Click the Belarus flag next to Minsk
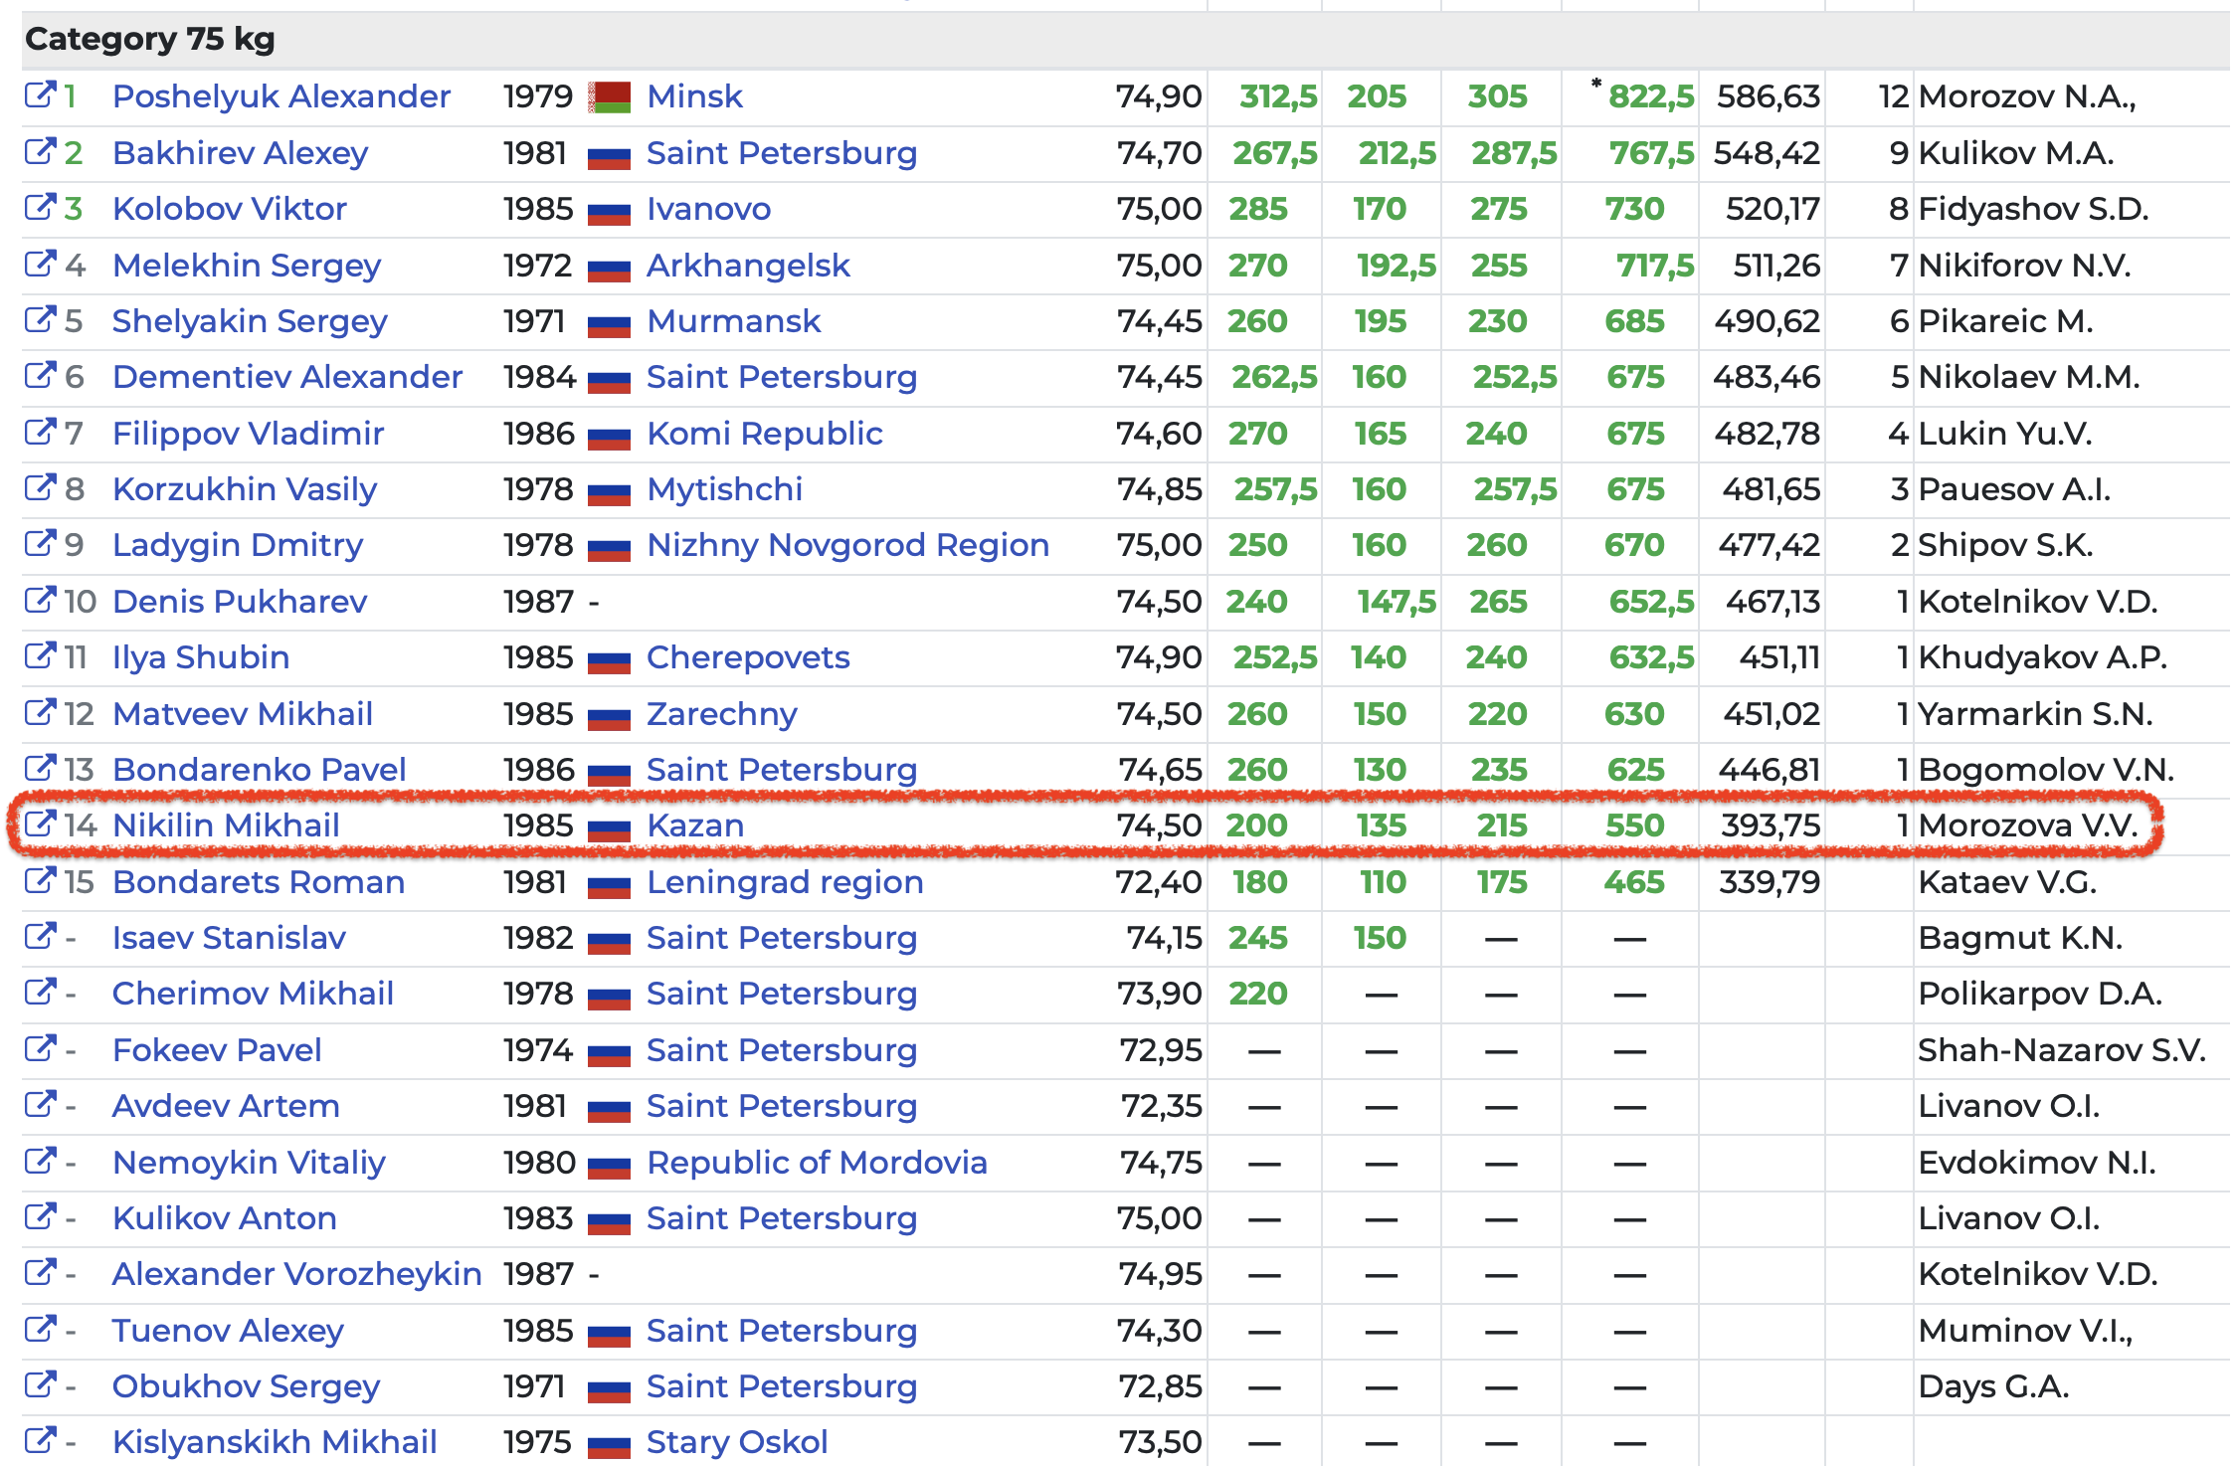The width and height of the screenshot is (2238, 1466). pos(609,97)
